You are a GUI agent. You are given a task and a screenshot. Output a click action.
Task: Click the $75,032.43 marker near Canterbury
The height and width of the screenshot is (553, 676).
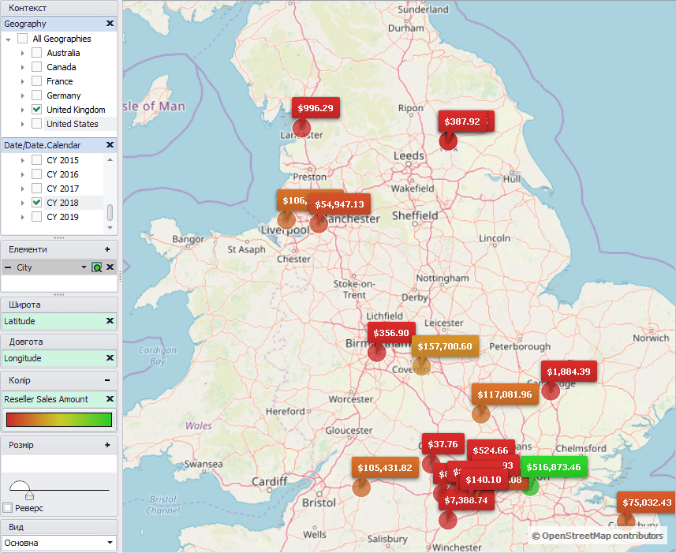tap(646, 503)
